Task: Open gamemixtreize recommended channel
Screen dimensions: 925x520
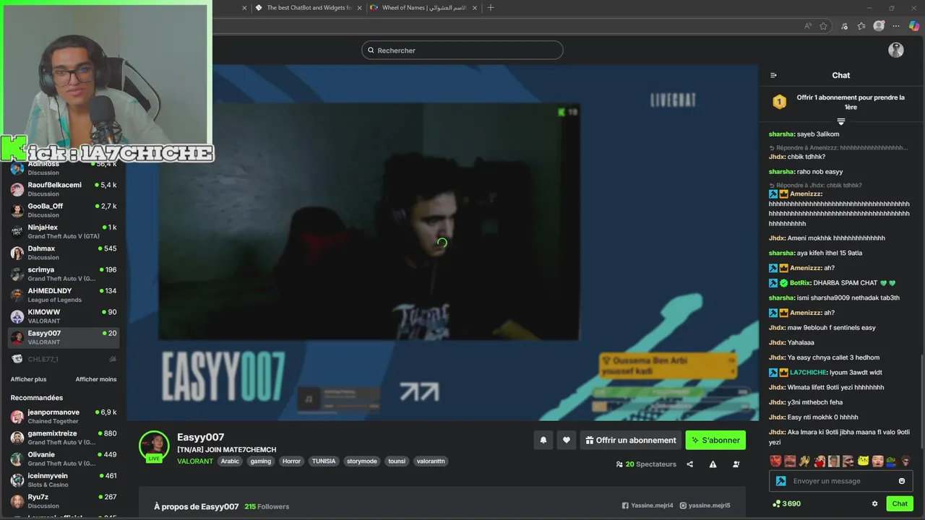Action: (64, 438)
